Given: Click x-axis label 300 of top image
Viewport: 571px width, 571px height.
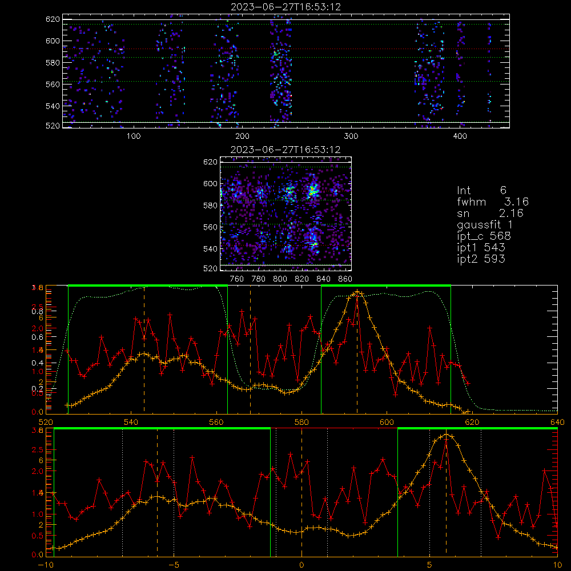Looking at the screenshot, I should [351, 136].
